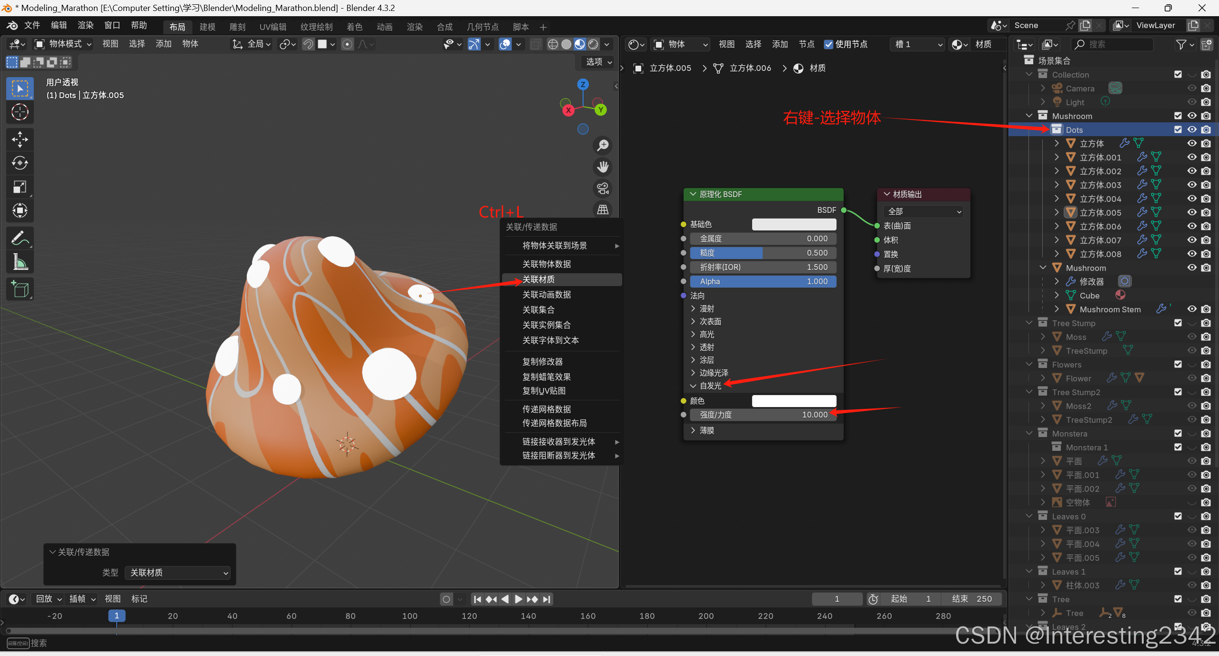Click the 基础色 color swatch
The height and width of the screenshot is (656, 1219).
(x=794, y=224)
